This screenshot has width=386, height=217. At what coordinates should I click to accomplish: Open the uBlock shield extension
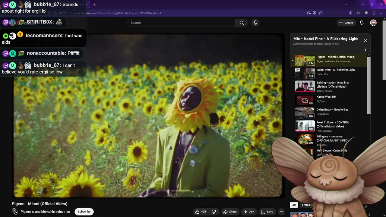(366, 13)
